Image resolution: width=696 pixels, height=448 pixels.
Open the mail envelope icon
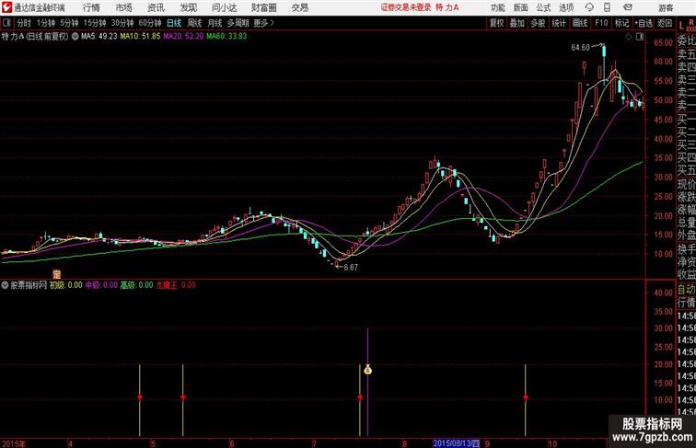pos(628,7)
